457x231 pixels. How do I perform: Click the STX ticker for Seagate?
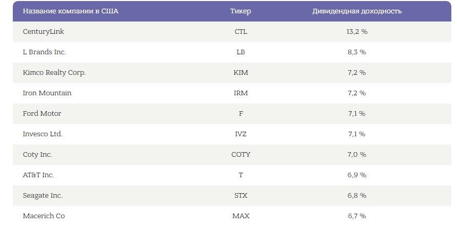tap(241, 196)
